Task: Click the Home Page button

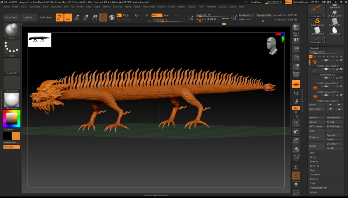Action: [x=11, y=17]
